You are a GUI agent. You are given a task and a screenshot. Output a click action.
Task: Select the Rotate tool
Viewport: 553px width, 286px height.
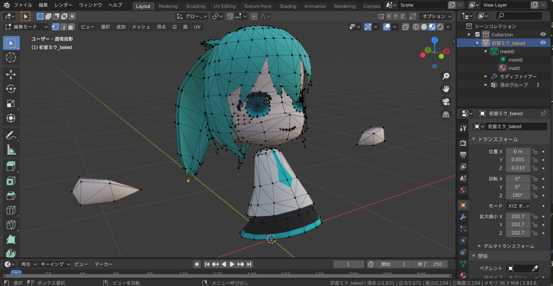pos(11,89)
